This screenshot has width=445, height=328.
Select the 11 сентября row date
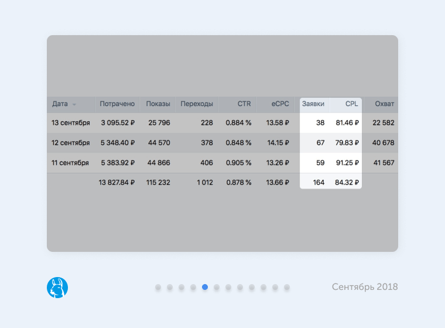pyautogui.click(x=71, y=163)
